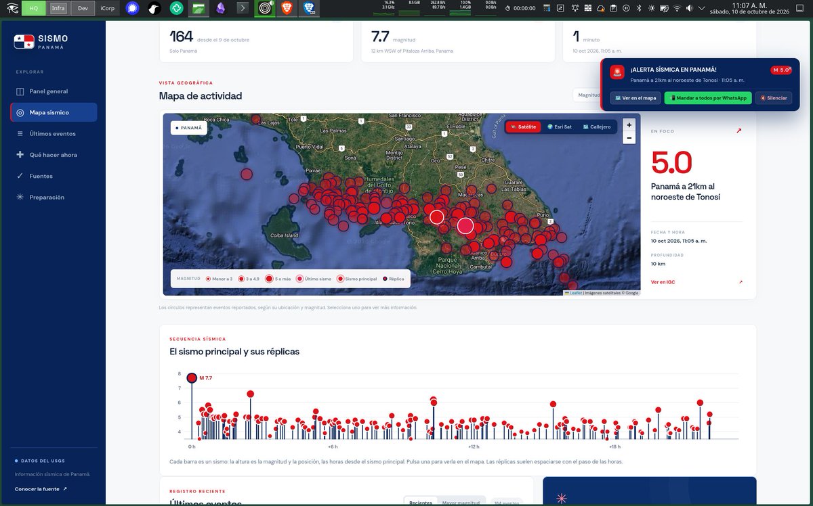This screenshot has width=813, height=506.
Task: Send alert via Mandar a todos por WhatsApp
Action: coord(708,98)
